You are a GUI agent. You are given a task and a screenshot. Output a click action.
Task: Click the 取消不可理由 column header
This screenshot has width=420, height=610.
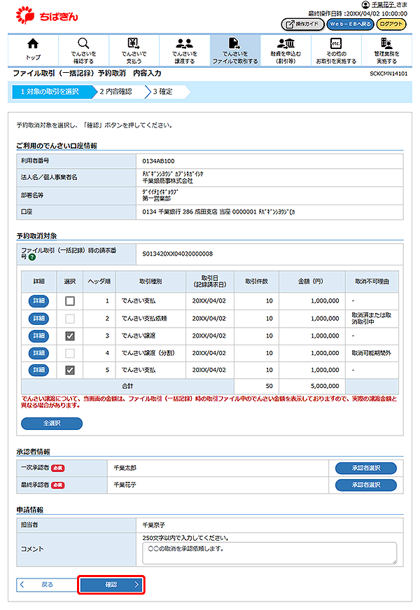click(372, 282)
